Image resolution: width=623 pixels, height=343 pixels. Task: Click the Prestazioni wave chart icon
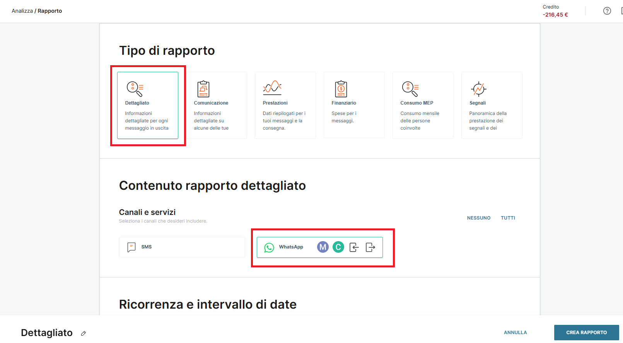pos(272,88)
